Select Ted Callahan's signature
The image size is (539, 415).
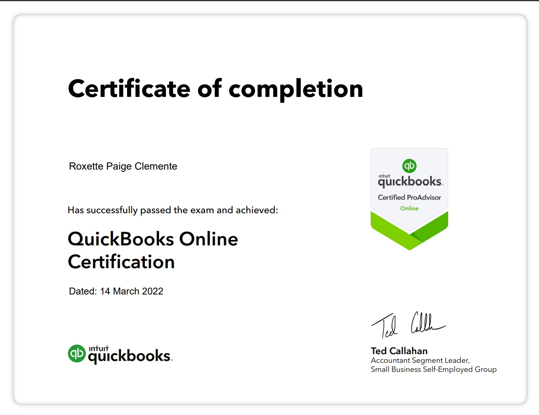pyautogui.click(x=409, y=324)
